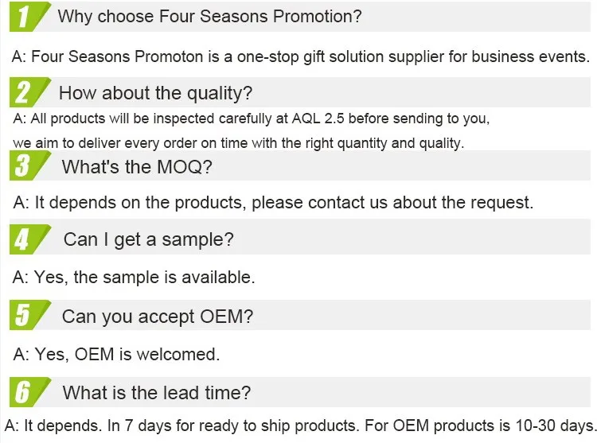Screen dimensions: 597x443
Task: Click the 'Yes, OEM is welcomed' answer
Action: (116, 353)
